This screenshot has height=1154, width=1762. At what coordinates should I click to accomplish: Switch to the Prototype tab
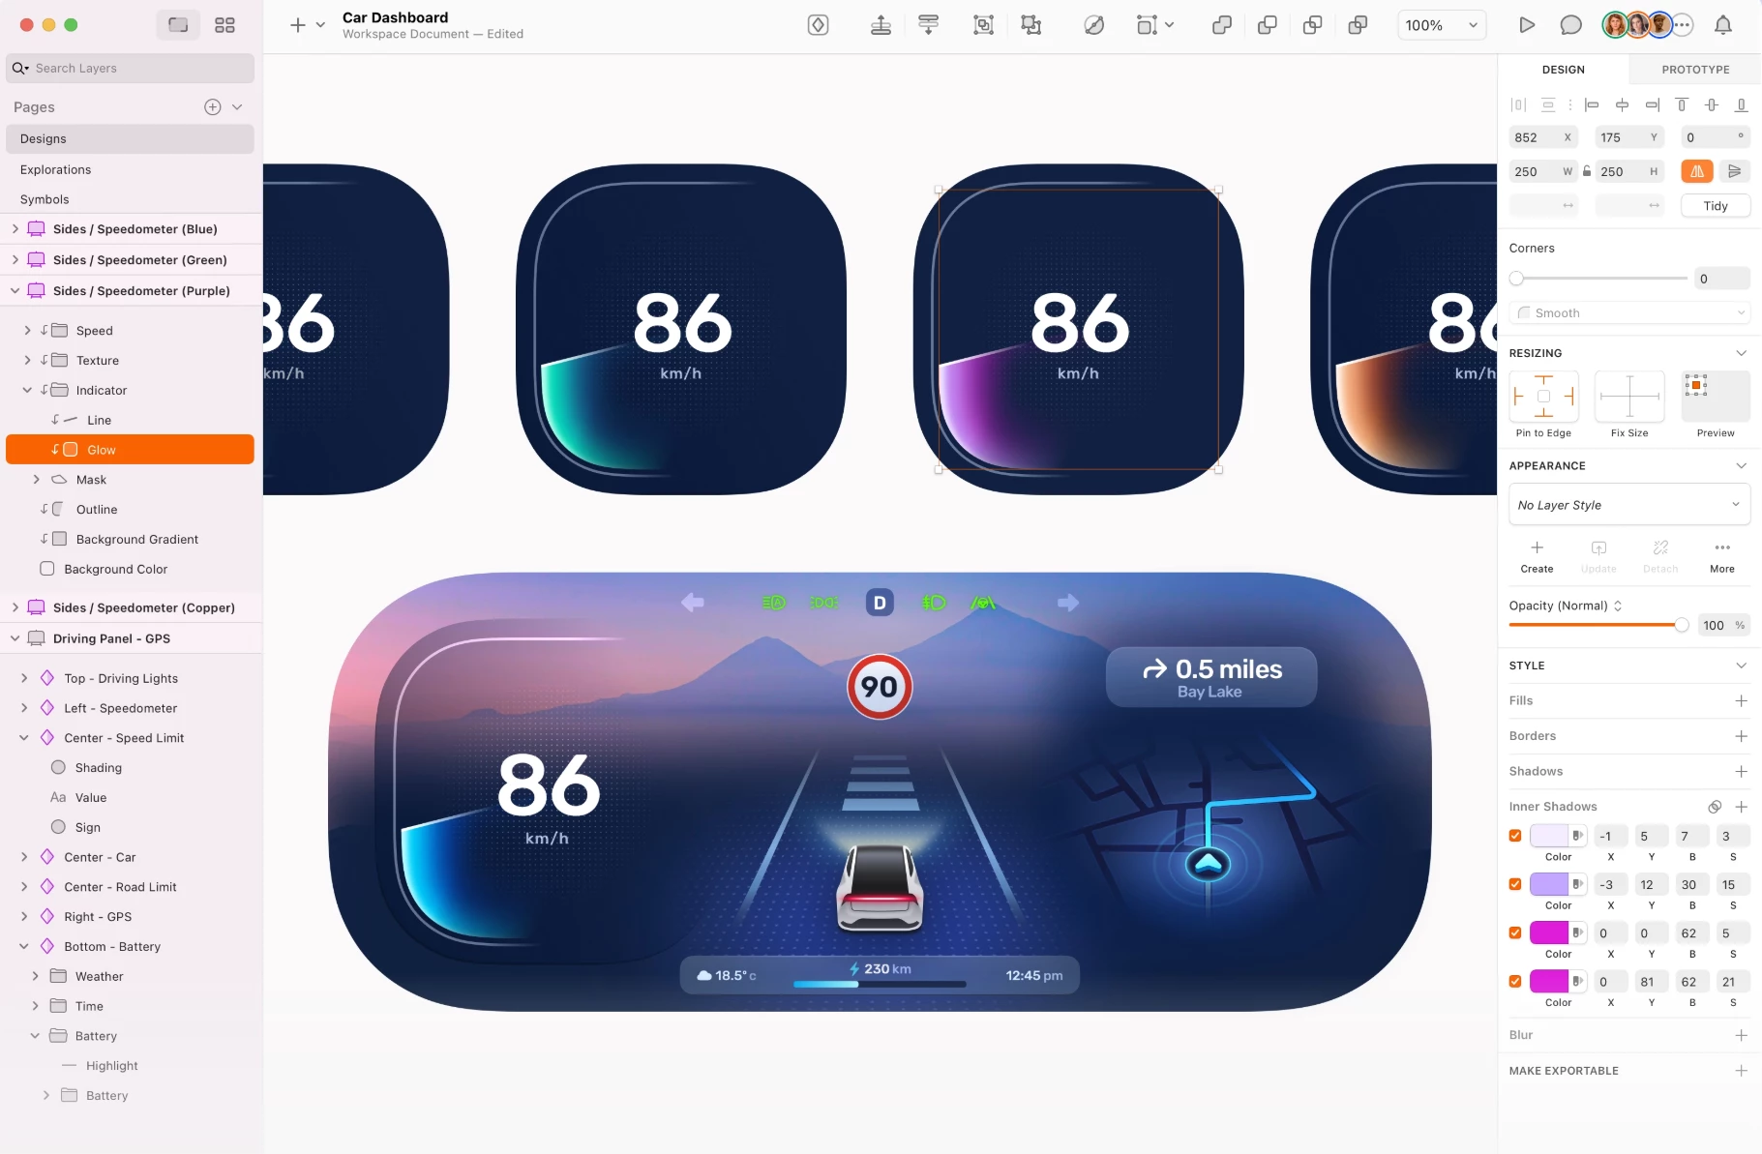pos(1695,70)
